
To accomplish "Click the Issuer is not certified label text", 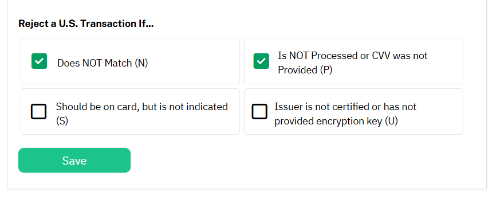I will click(345, 114).
